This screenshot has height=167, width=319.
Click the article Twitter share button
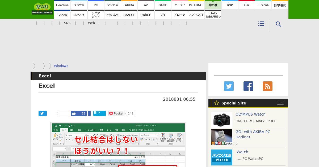pos(43,113)
